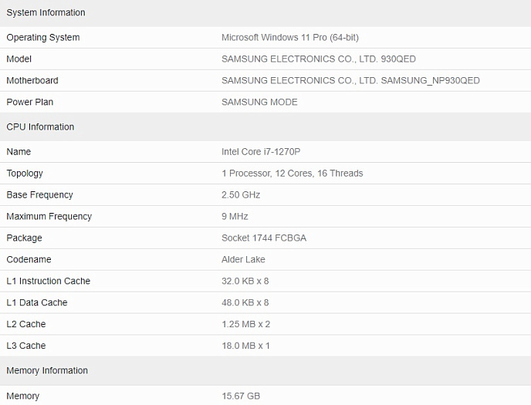Select the SAMSUNG ELECTRONICS CO., LTD. 930QED value
The image size is (531, 405).
pyautogui.click(x=319, y=59)
